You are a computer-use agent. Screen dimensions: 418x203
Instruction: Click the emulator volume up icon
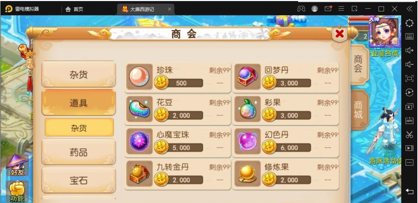(x=409, y=50)
